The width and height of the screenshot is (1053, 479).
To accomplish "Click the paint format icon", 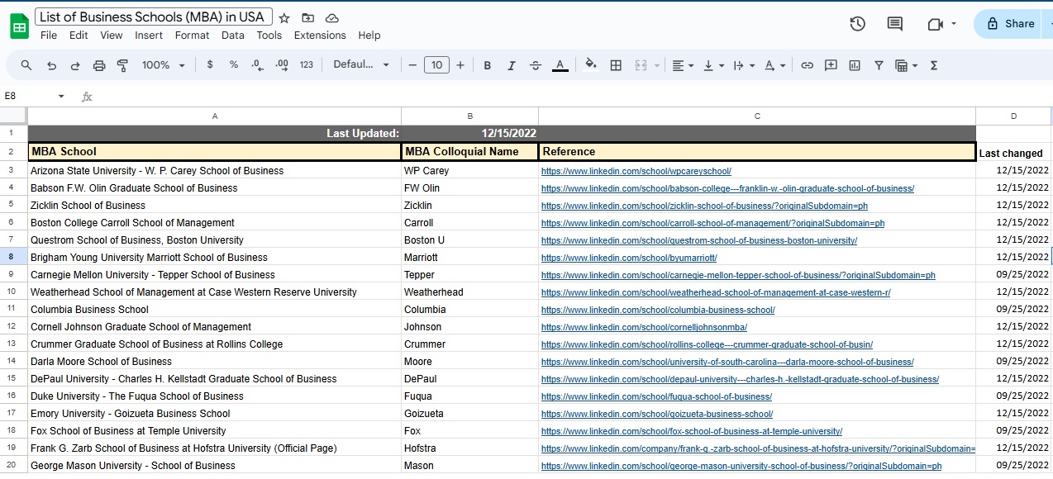I will 123,65.
